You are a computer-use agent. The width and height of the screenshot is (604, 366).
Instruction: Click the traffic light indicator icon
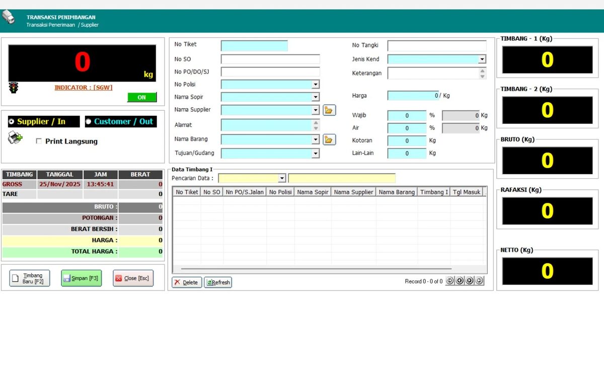[14, 88]
